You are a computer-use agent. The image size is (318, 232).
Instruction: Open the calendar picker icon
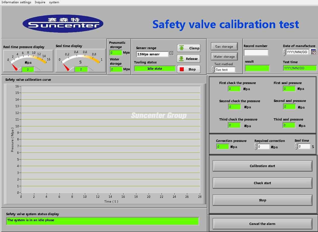(313, 52)
